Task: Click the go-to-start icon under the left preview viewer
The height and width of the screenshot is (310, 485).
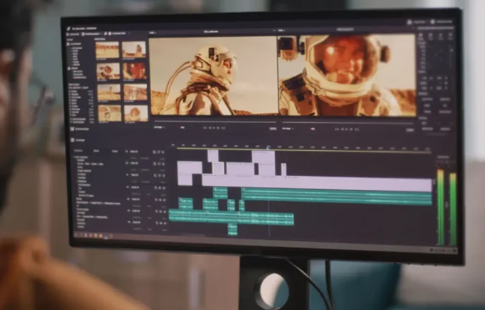Action: tap(205, 128)
